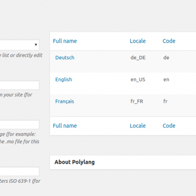Open the language selection dropdown arrow
The width and height of the screenshot is (196, 196).
[x=36, y=45]
